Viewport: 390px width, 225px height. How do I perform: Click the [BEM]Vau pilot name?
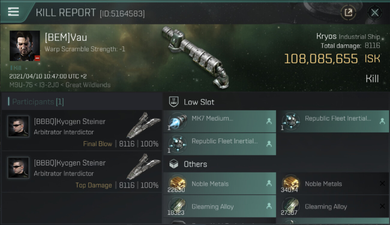click(x=66, y=37)
